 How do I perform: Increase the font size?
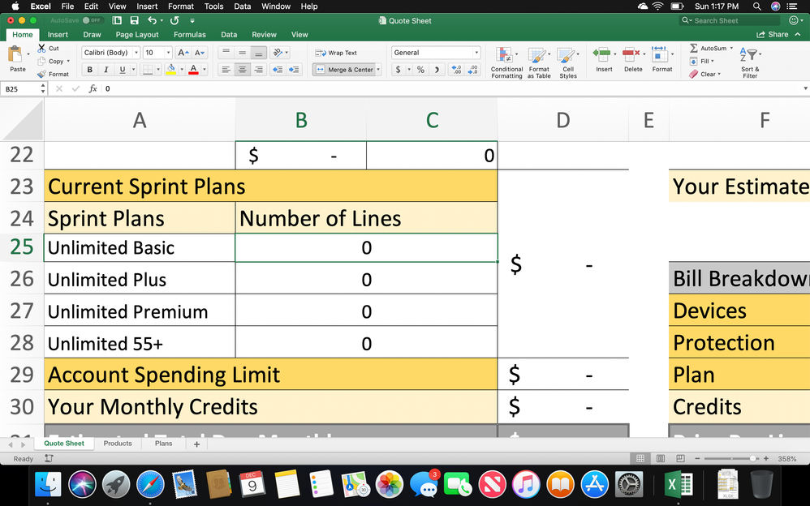(183, 53)
